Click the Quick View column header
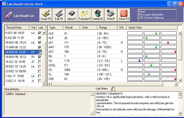 pos(152,28)
